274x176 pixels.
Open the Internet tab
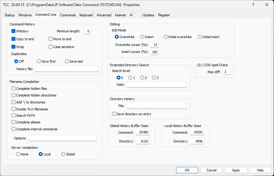pyautogui.click(x=121, y=15)
